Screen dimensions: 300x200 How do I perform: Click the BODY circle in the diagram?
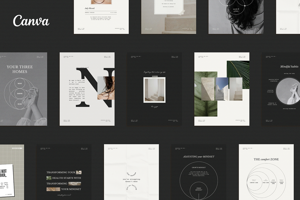point(20,83)
